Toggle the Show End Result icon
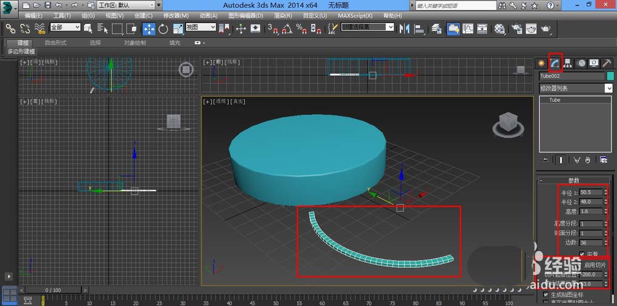 pos(560,160)
